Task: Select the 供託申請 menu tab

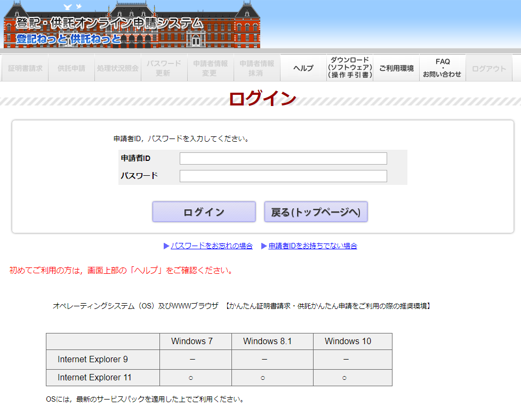Action: pyautogui.click(x=71, y=68)
